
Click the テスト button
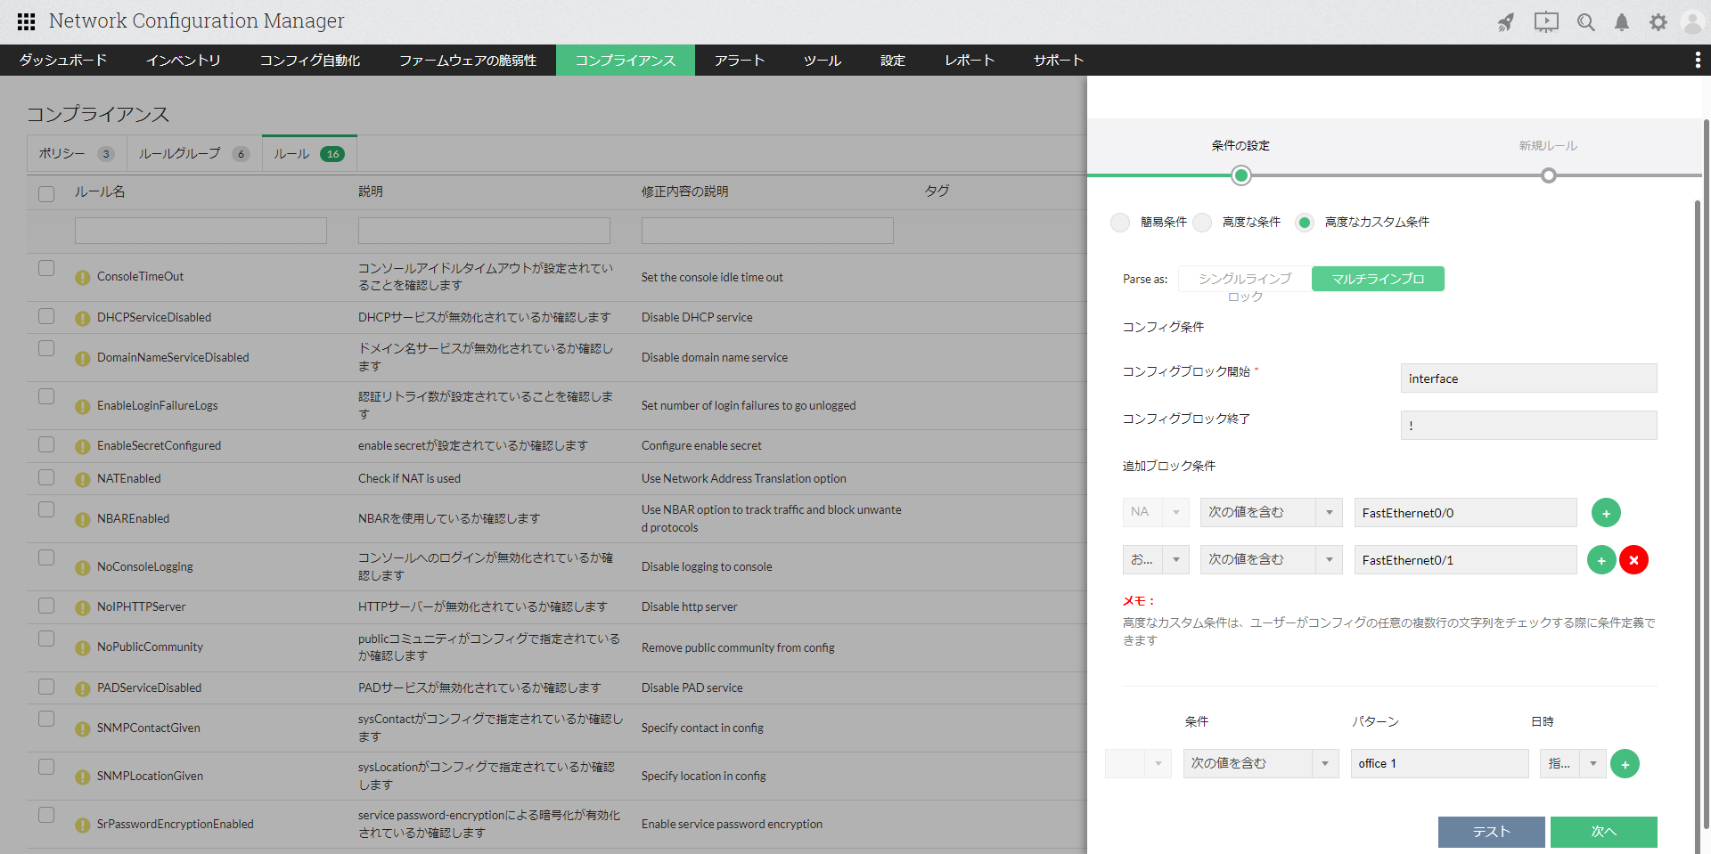1491,832
